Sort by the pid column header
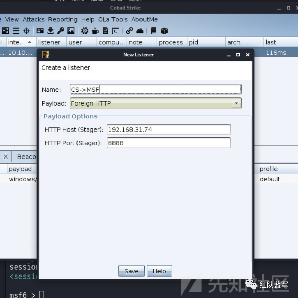298x298 pixels. coord(206,42)
